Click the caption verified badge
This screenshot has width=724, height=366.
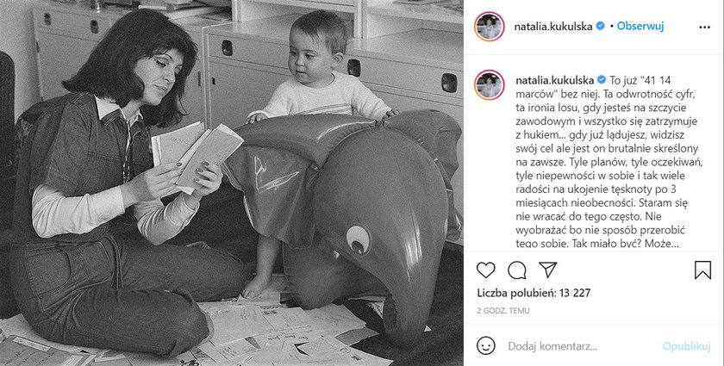pyautogui.click(x=602, y=80)
